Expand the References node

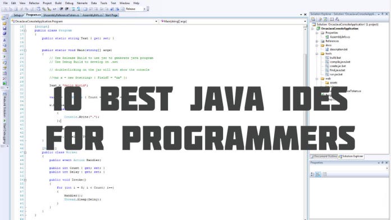317,41
